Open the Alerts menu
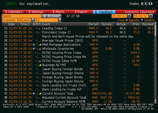 [58, 12]
